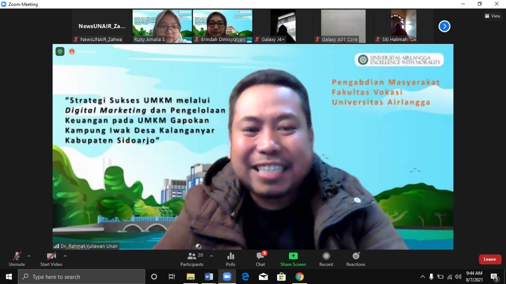Image resolution: width=506 pixels, height=284 pixels.
Task: Click the blue arrow to see more participants
Action: coord(444,26)
